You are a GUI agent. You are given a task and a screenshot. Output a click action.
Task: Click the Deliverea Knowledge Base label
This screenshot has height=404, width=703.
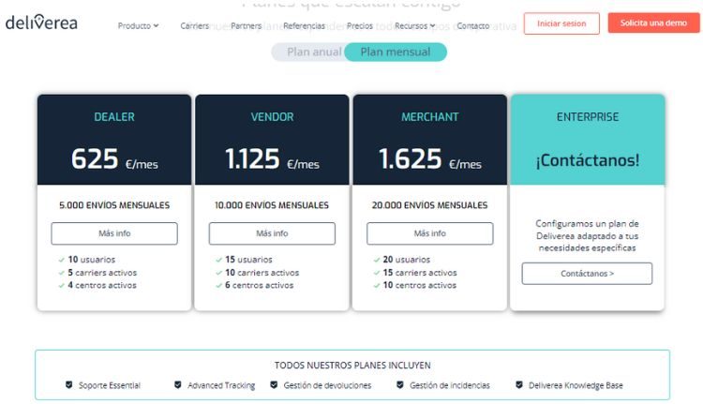(576, 385)
